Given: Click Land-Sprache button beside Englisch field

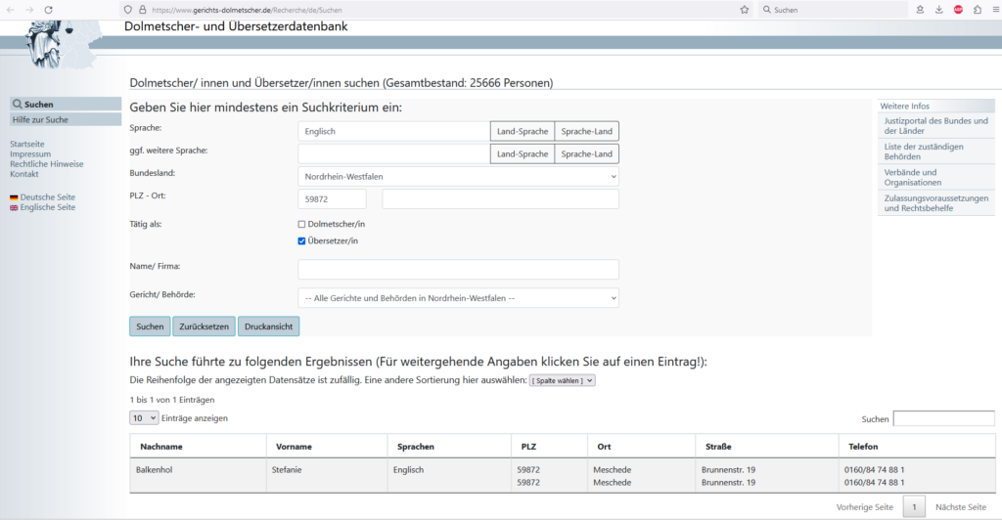Looking at the screenshot, I should tap(523, 131).
